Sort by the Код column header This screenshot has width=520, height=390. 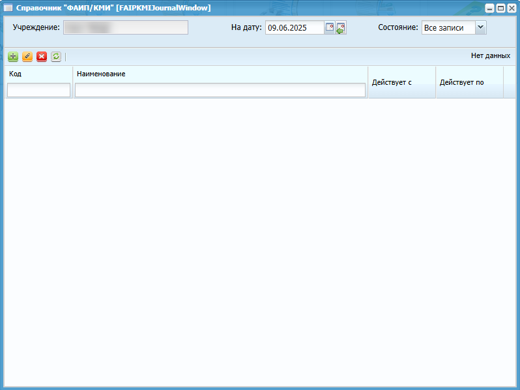pos(38,74)
